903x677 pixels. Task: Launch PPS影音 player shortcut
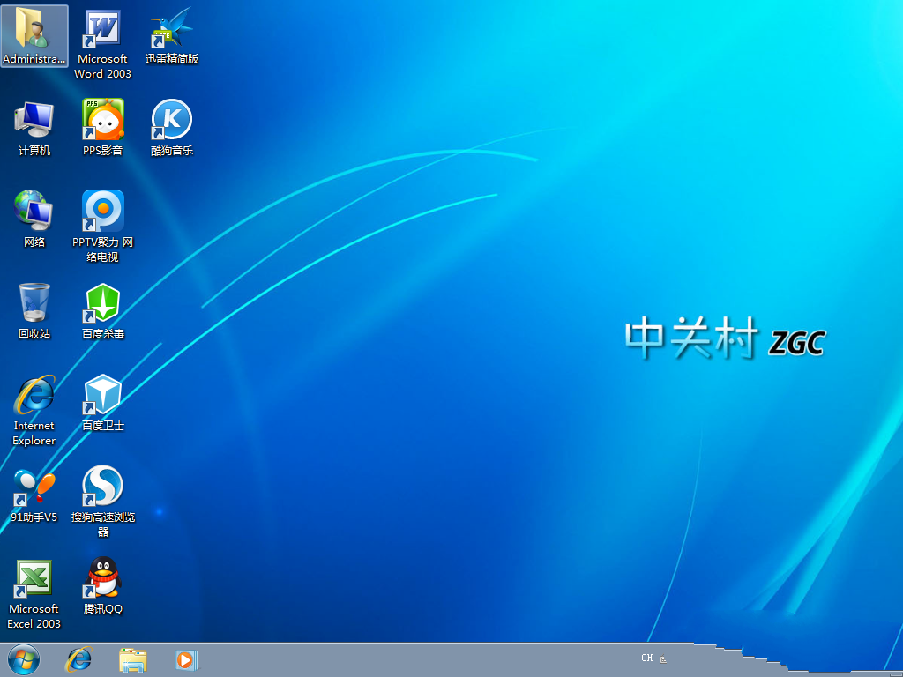click(102, 128)
